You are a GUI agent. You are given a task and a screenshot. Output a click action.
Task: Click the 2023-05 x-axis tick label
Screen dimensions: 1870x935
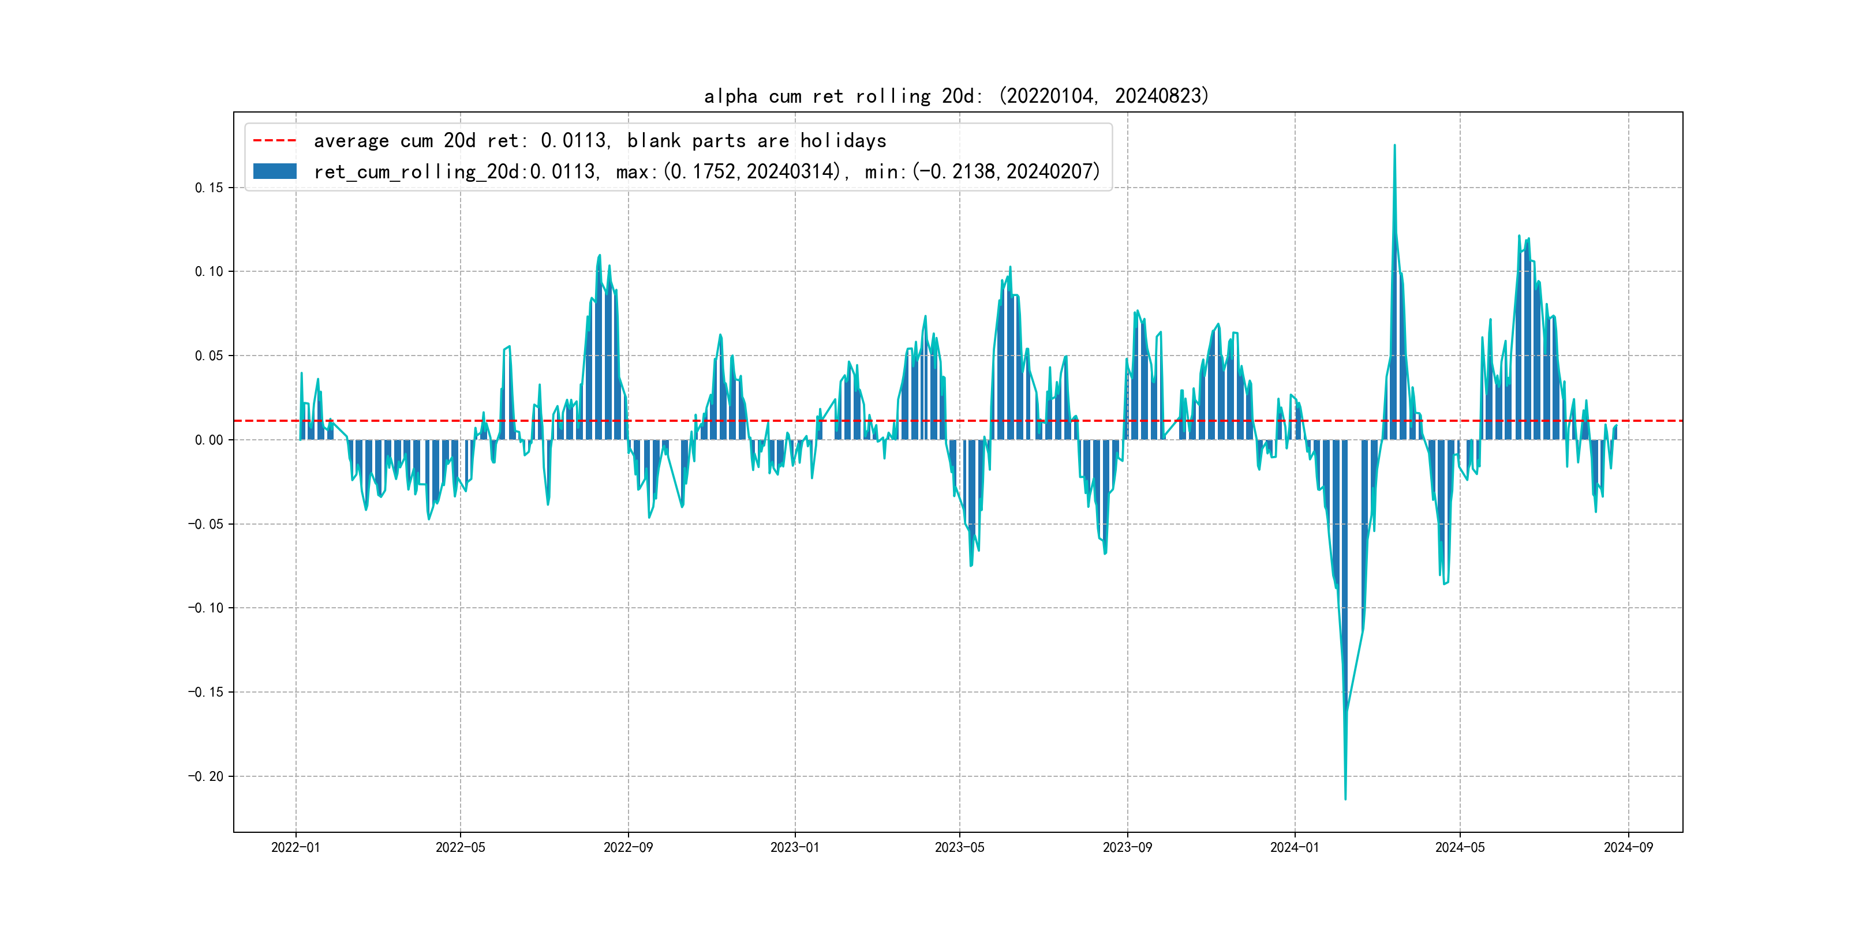959,847
